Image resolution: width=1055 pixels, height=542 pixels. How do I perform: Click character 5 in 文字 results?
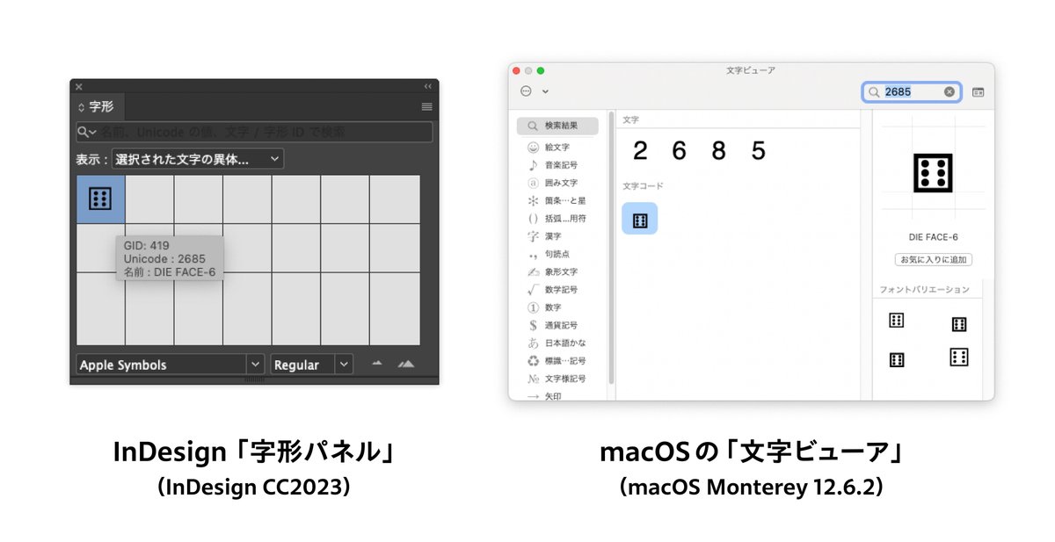tap(759, 151)
